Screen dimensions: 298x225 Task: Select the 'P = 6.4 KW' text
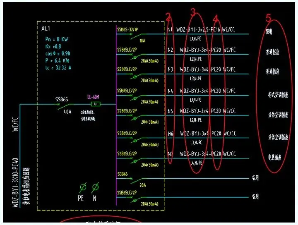coord(57,60)
